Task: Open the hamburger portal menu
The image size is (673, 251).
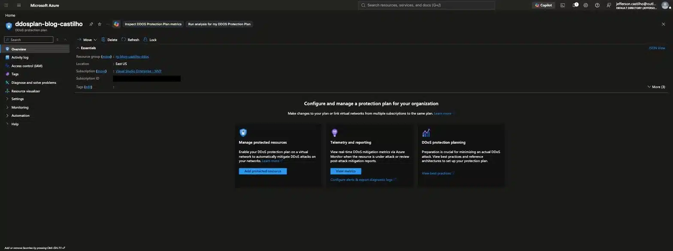Action: (x=19, y=5)
